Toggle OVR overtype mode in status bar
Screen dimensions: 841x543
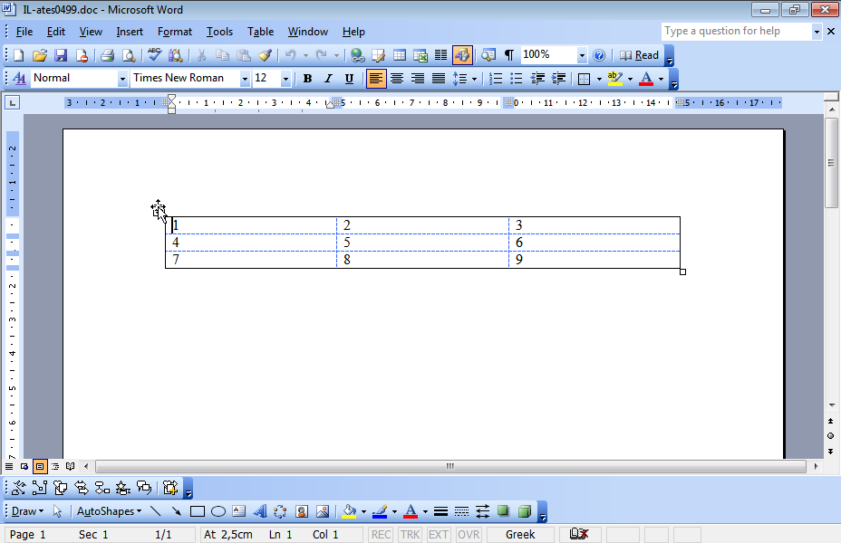coord(469,535)
